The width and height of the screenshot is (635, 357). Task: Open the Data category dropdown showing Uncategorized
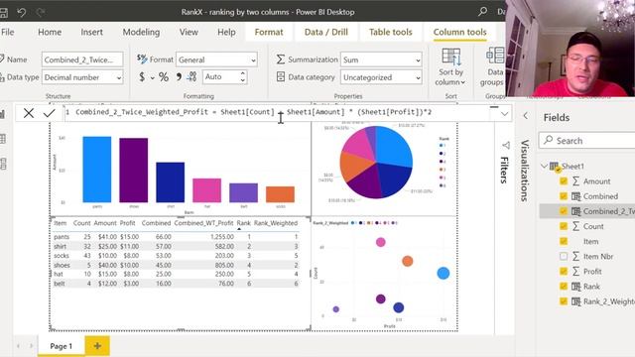coord(381,77)
